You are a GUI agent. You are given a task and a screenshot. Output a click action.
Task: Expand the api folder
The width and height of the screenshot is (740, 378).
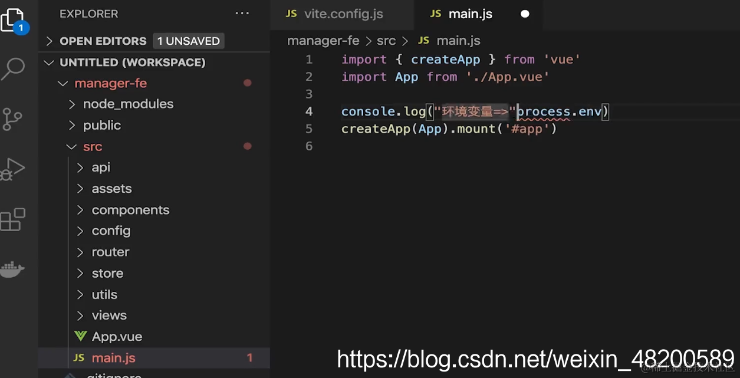pos(154,167)
